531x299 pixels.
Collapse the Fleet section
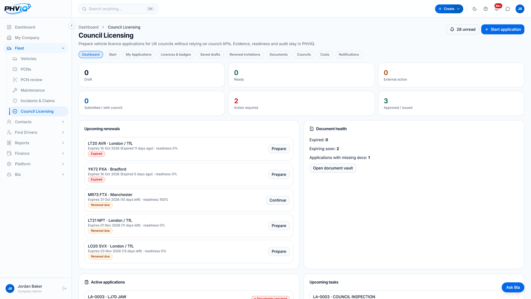pos(36,48)
